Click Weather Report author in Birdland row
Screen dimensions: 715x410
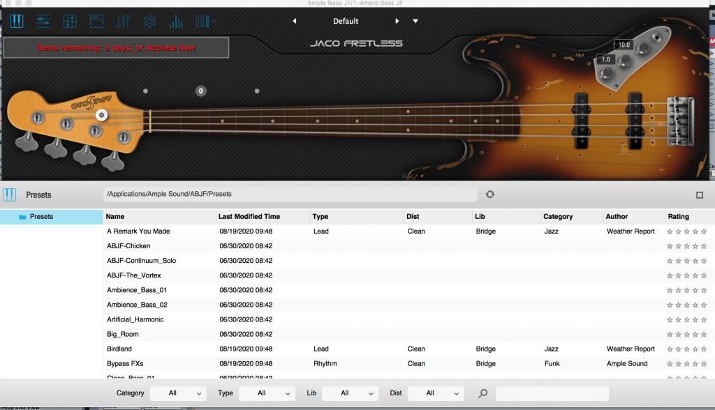click(x=631, y=349)
